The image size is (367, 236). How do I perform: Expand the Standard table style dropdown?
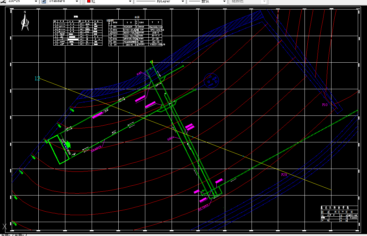point(77,1)
